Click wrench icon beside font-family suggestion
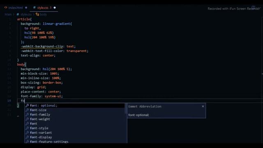The height and width of the screenshot is (148, 263). tap(27, 115)
